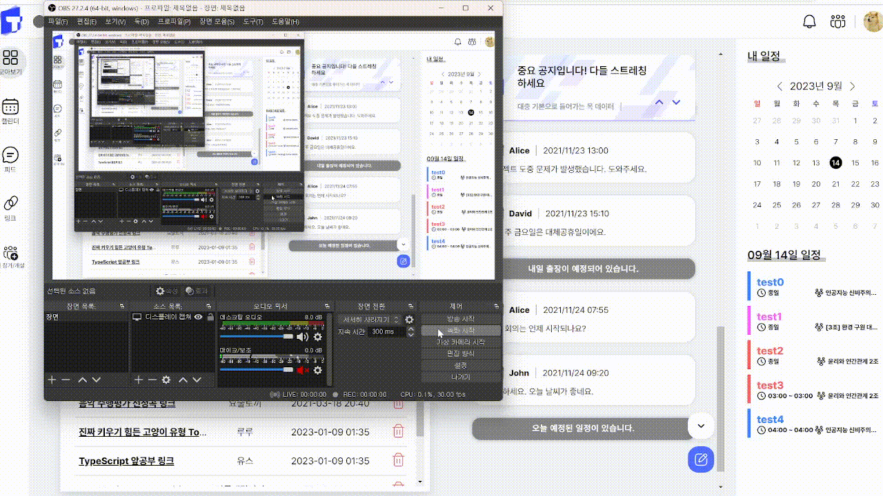Move scene up in OBS 장면 목록
The height and width of the screenshot is (496, 883).
click(83, 380)
